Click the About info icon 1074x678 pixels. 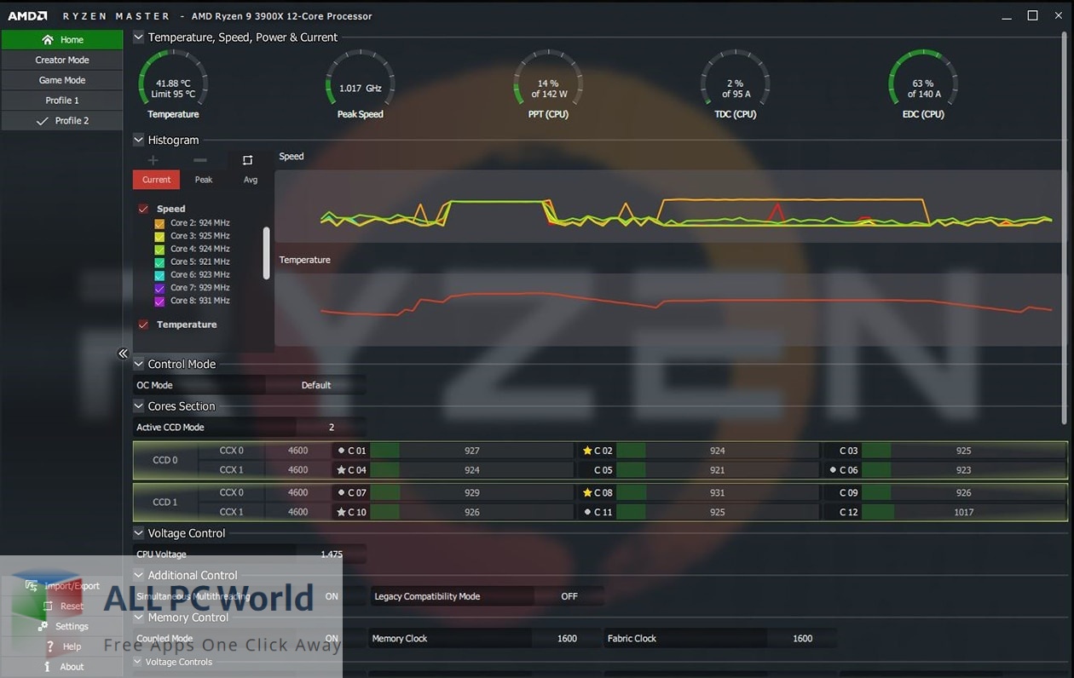pyautogui.click(x=47, y=667)
